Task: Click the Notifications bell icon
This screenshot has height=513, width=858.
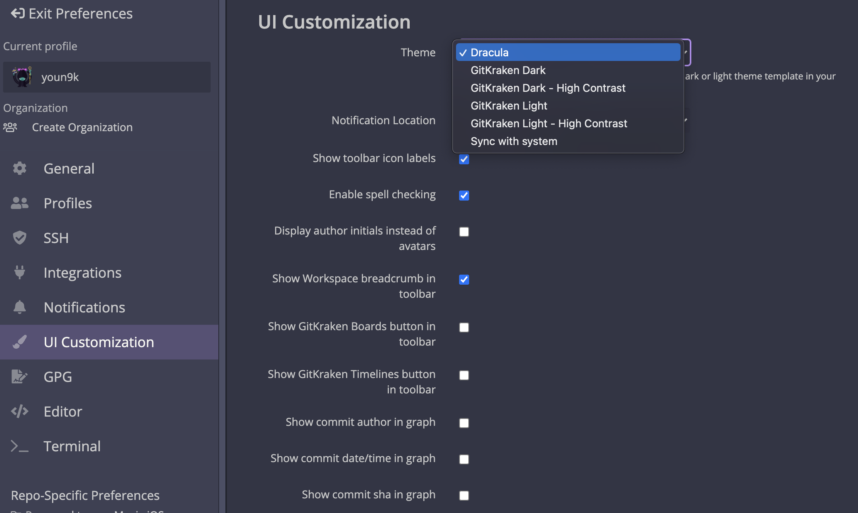Action: pos(19,307)
